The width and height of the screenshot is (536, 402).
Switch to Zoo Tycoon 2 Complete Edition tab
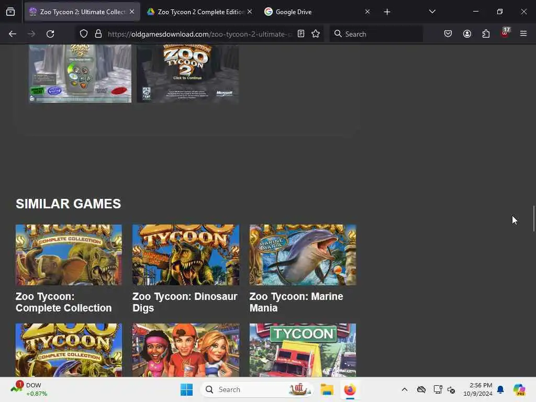coord(200,12)
